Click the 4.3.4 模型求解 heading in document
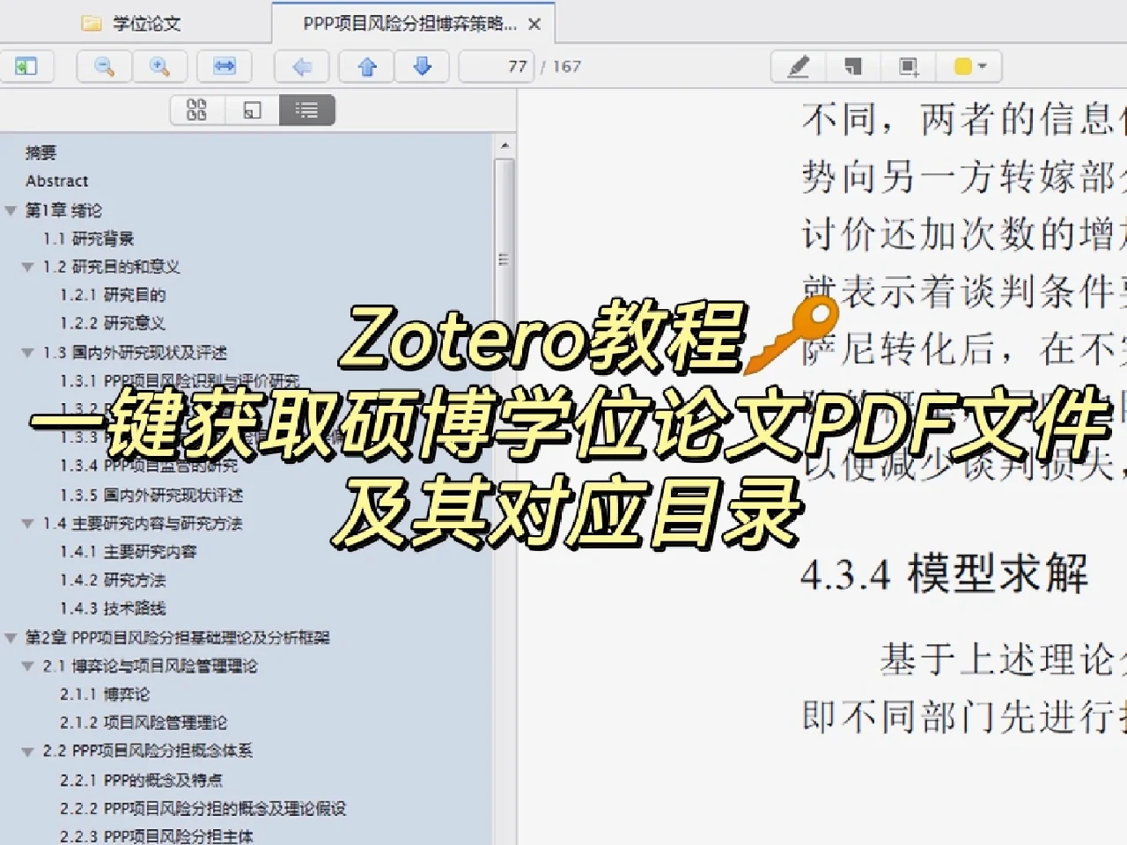Screen dimensions: 1127x845 (944, 574)
